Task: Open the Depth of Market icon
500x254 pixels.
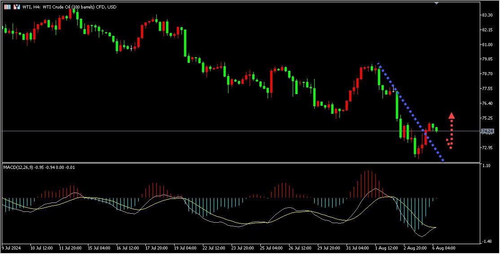Action: tap(17, 7)
